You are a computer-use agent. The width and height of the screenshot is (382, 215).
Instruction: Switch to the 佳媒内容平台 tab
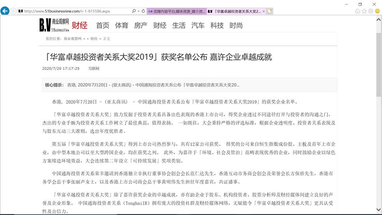(x=177, y=11)
